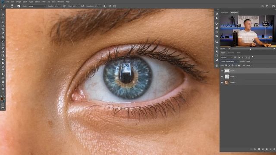
Task: Toggle lock image pixels brush icon
Action: pyautogui.click(x=229, y=65)
